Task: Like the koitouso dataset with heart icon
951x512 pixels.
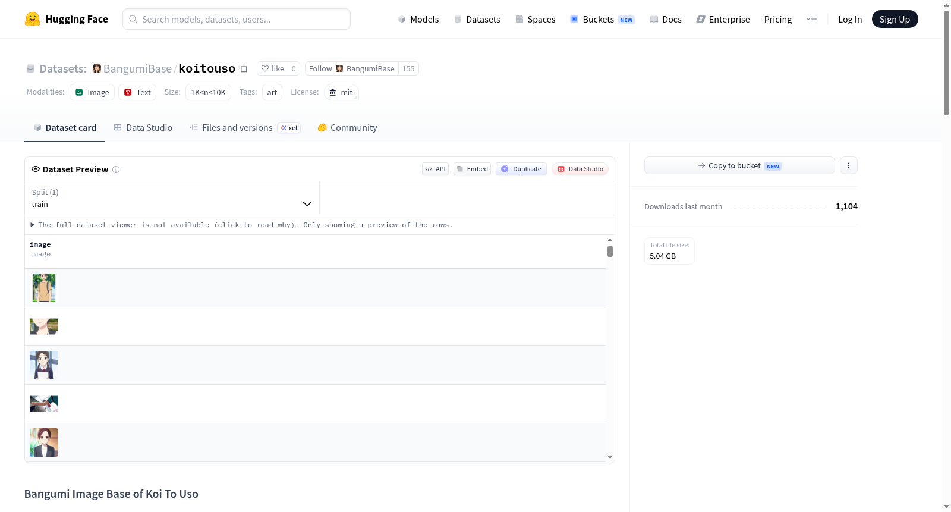Action: click(273, 68)
